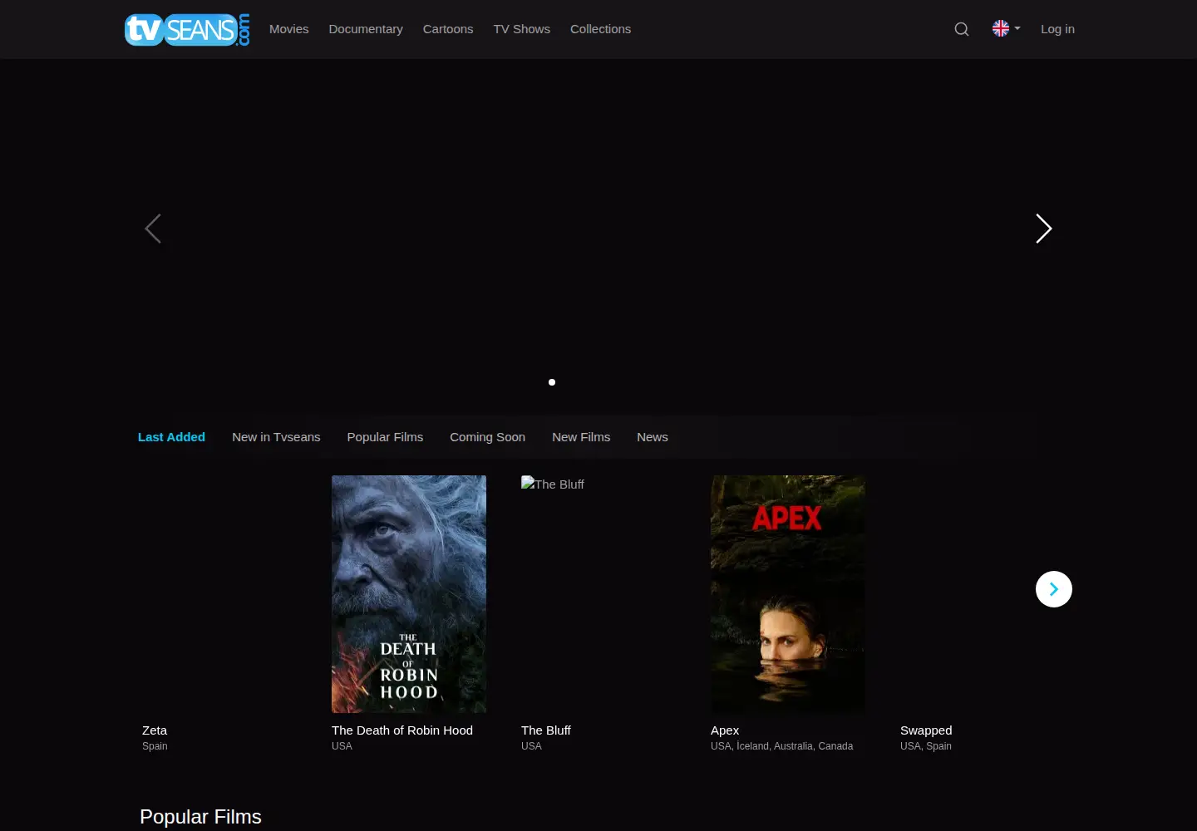Open the Zeta film title
Screen dimensions: 1197x831
click(155, 730)
